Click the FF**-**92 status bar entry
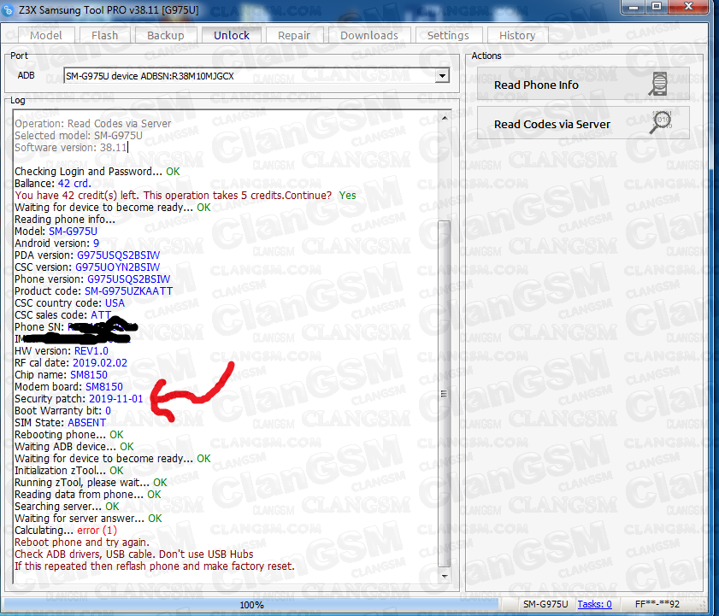 pos(657,604)
